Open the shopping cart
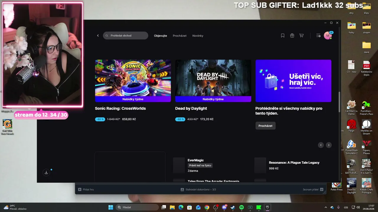The height and width of the screenshot is (212, 378). pyautogui.click(x=302, y=36)
